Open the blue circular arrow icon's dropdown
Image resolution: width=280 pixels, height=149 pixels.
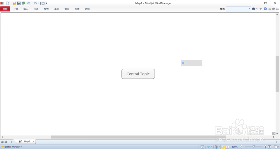(219, 147)
